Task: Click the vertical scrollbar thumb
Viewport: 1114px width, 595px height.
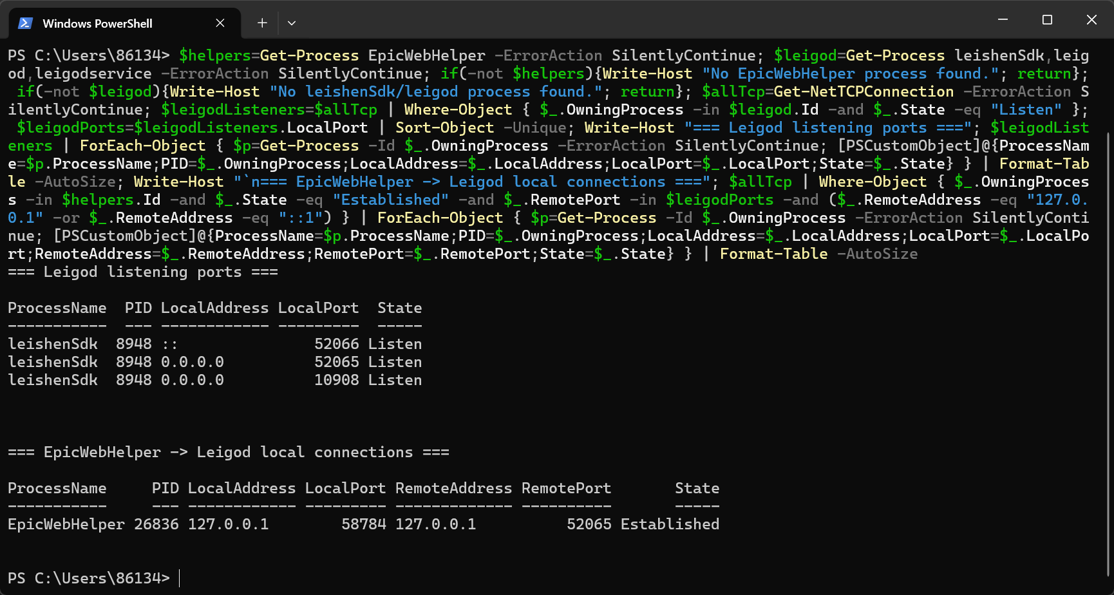Action: (1108, 354)
